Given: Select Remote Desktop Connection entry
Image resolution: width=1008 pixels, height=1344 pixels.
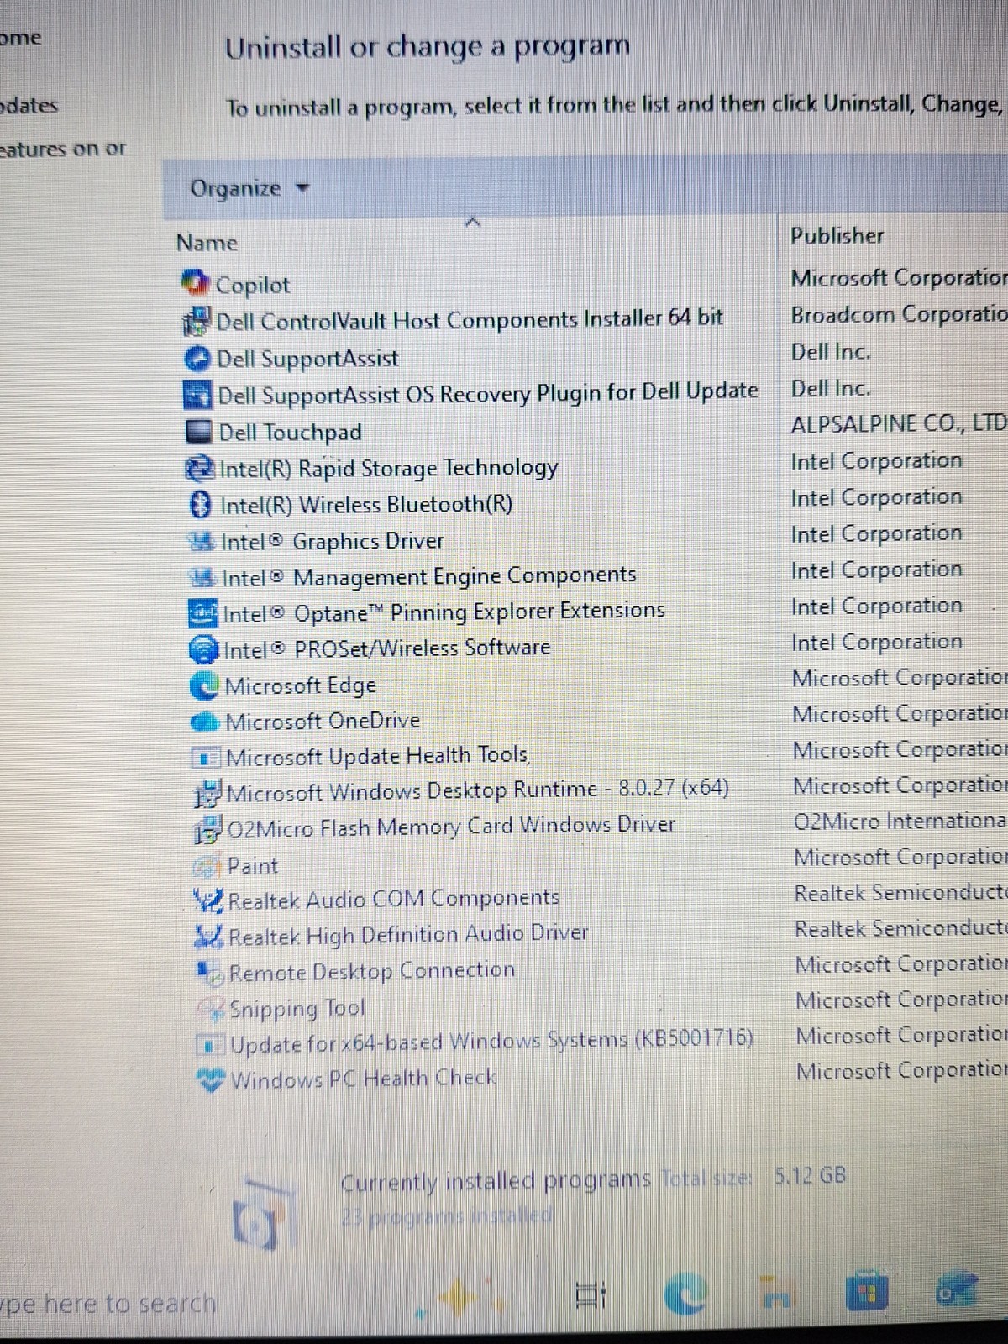Looking at the screenshot, I should [372, 972].
